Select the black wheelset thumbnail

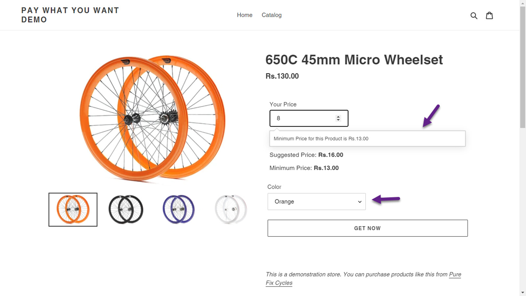coord(126,210)
